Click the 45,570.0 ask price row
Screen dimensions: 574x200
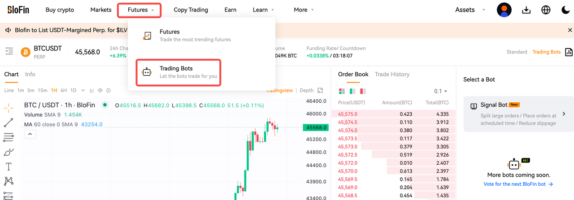(x=393, y=171)
